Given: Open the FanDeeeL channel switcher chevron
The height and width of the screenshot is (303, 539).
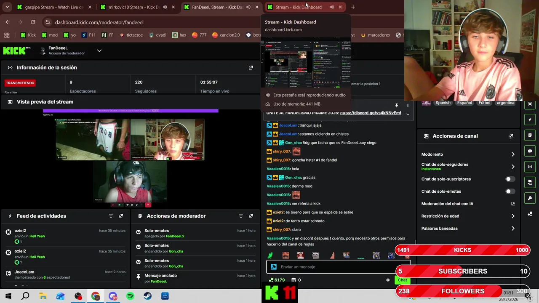Looking at the screenshot, I should click(99, 50).
